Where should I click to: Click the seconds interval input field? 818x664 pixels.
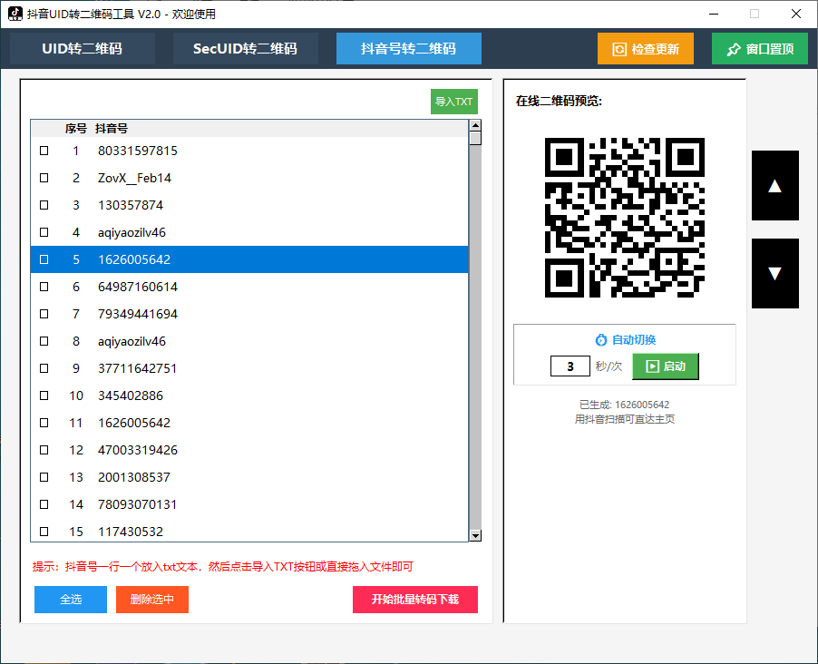click(570, 366)
